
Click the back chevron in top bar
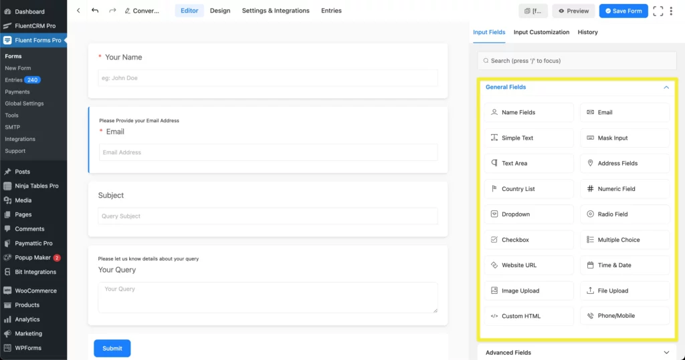pos(78,11)
